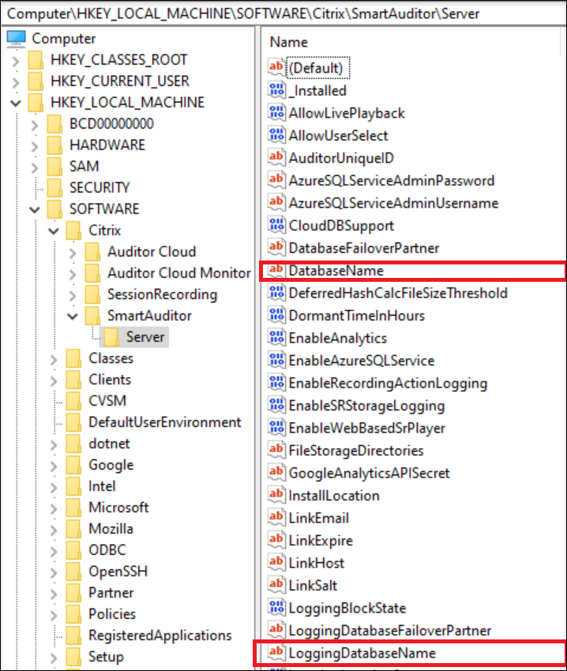Click the folder icon of SmartAuditor key

[x=92, y=316]
